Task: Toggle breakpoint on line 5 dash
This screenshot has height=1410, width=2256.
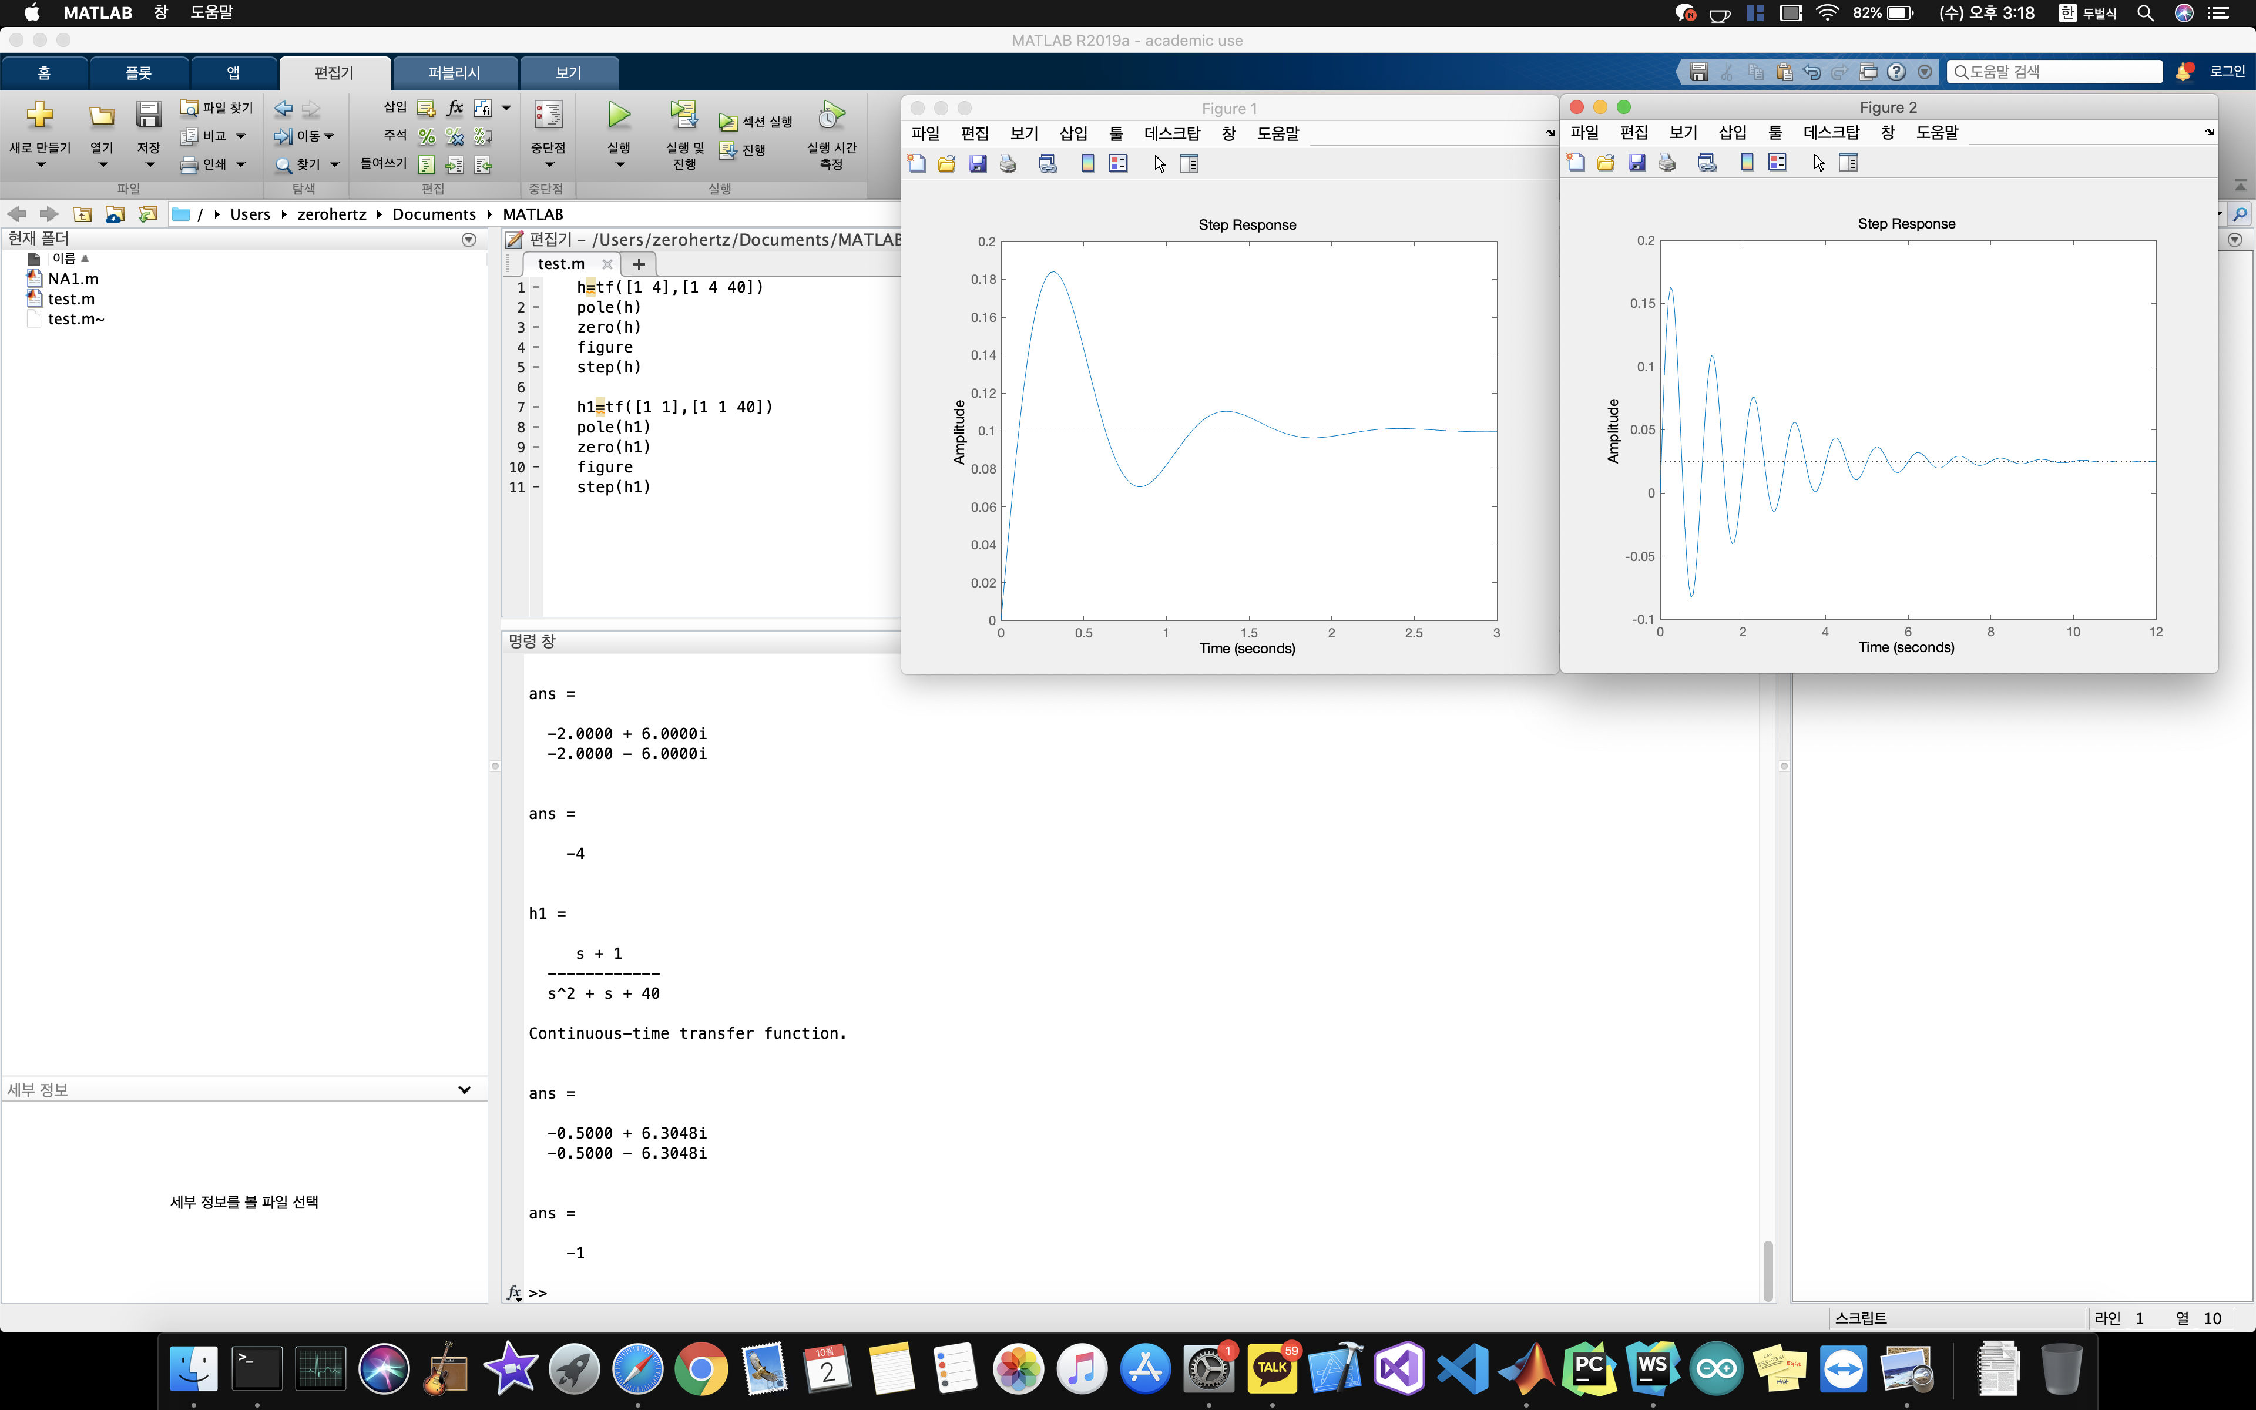Action: point(536,367)
